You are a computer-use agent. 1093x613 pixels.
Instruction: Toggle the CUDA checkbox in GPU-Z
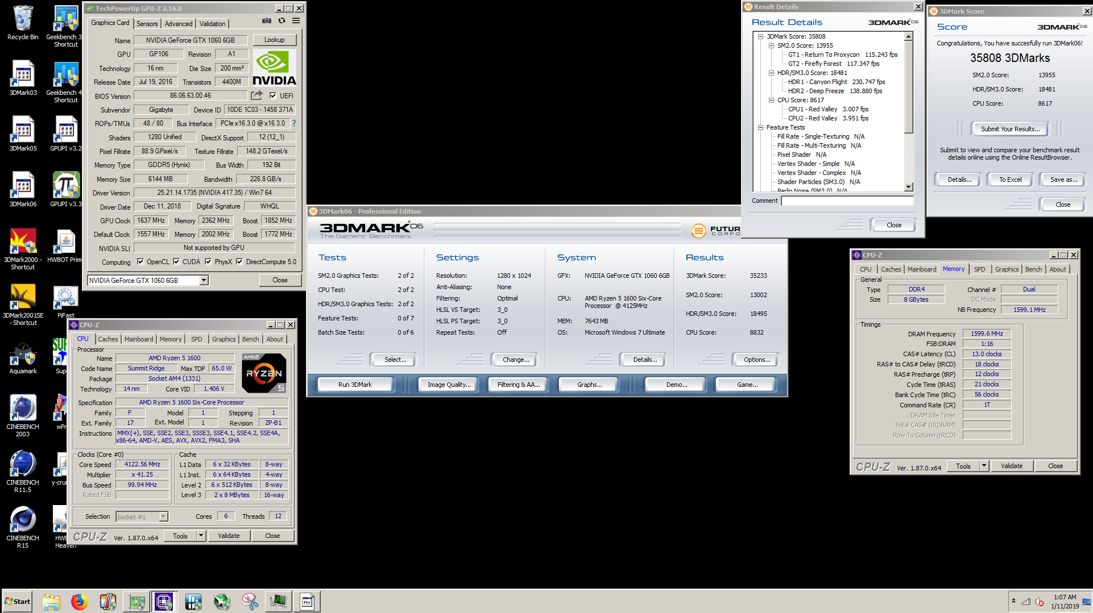pyautogui.click(x=176, y=262)
